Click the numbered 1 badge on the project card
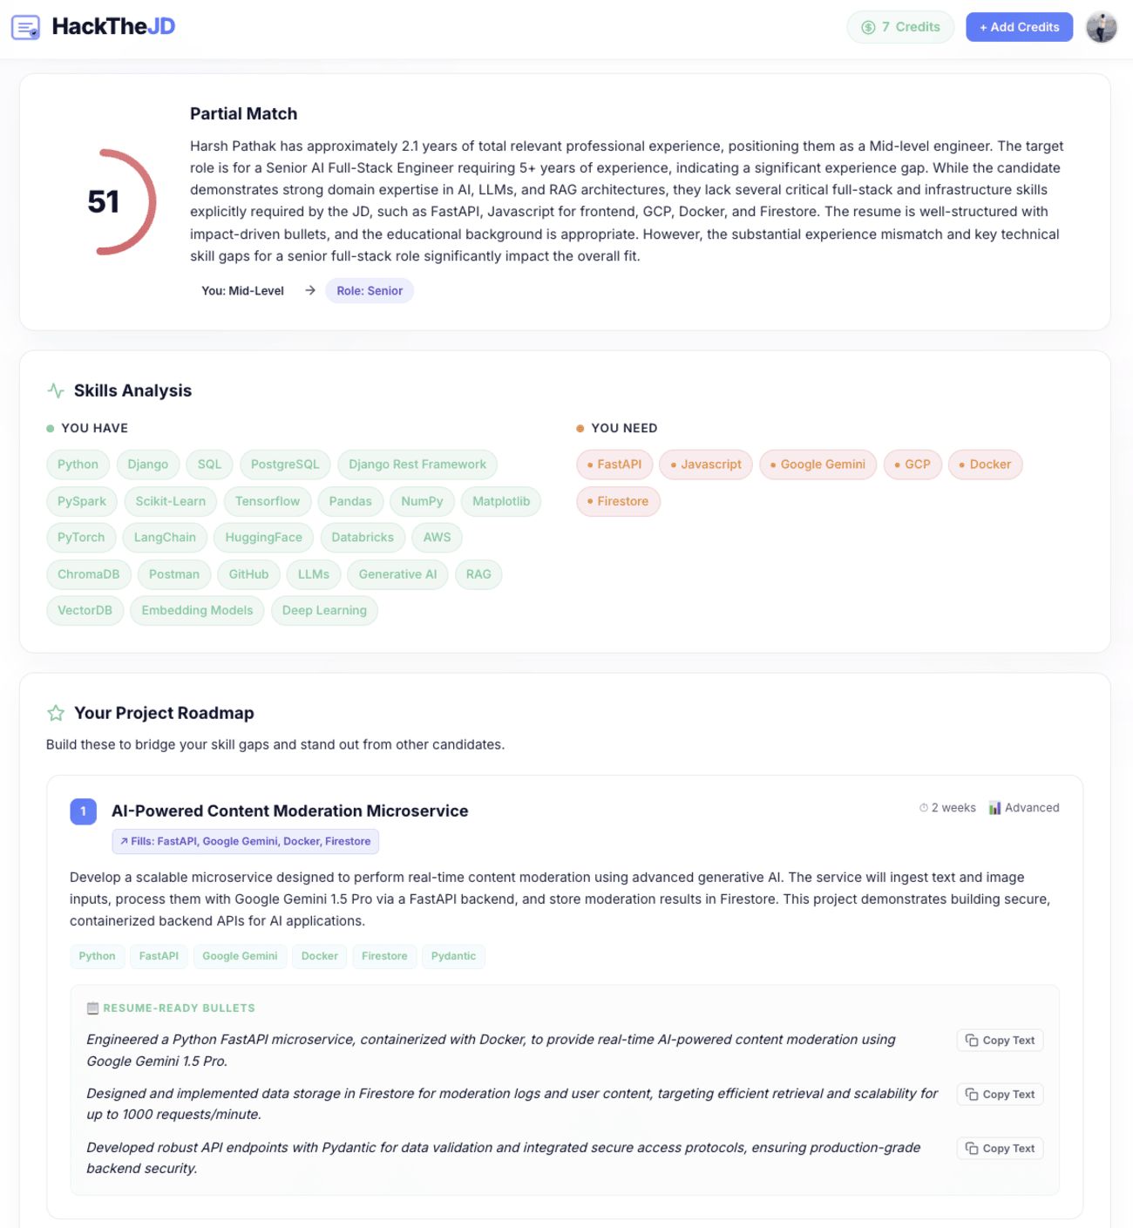1133x1228 pixels. 83,811
